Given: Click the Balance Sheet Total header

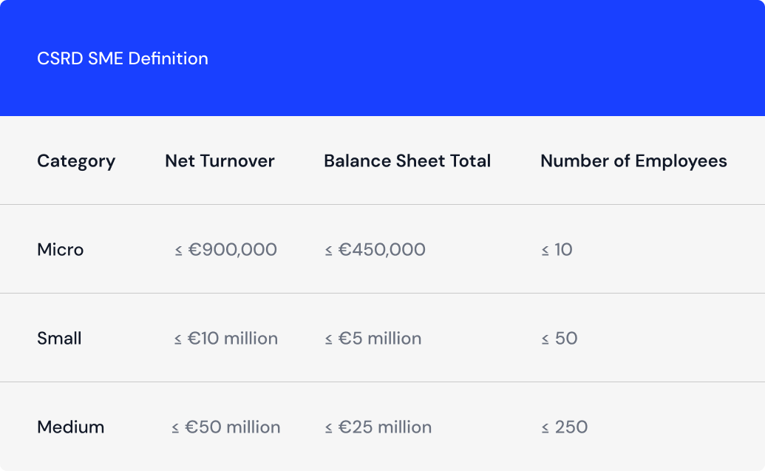Looking at the screenshot, I should [407, 161].
